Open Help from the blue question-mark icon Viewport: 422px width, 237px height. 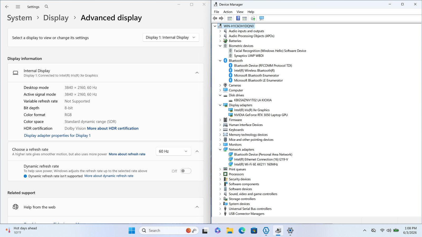[x=238, y=18]
